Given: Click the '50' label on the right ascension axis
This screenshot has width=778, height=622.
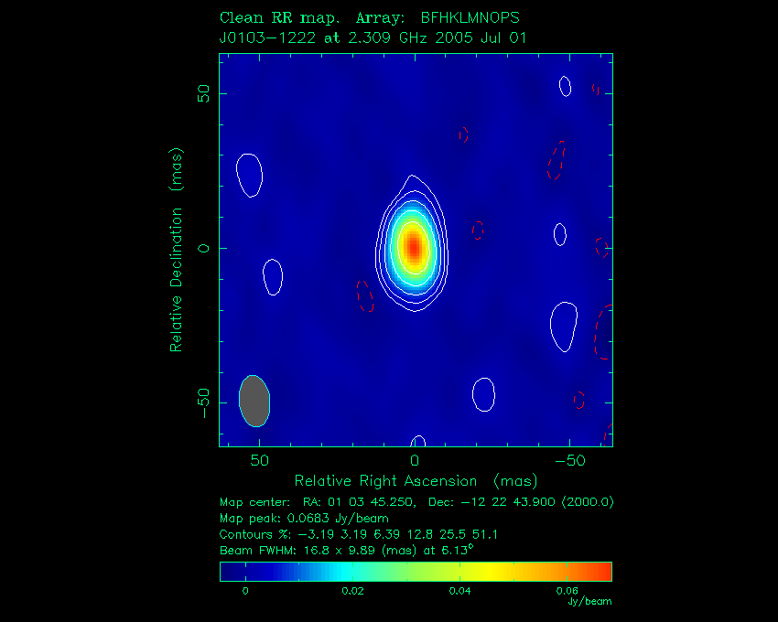Looking at the screenshot, I should [x=260, y=461].
